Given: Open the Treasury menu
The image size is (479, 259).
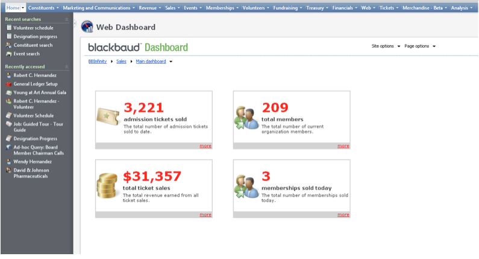Looking at the screenshot, I should [x=317, y=8].
